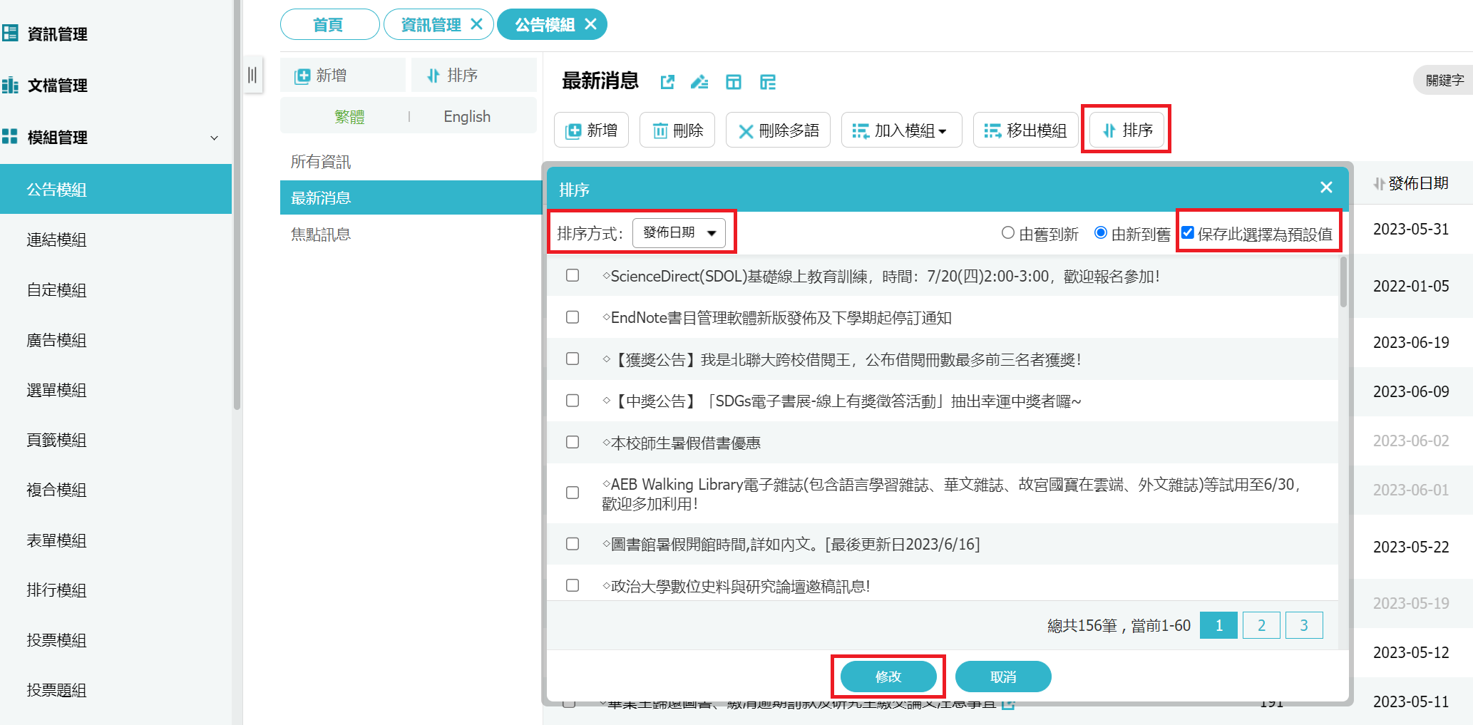The width and height of the screenshot is (1473, 725).
Task: Go to page 3 of results
Action: click(x=1304, y=625)
